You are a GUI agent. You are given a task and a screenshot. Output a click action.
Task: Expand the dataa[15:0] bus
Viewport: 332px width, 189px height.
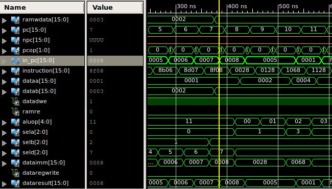point(4,82)
